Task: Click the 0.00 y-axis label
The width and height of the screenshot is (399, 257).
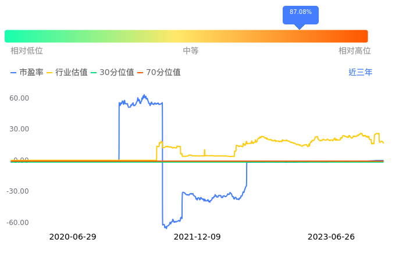Action: (x=21, y=160)
